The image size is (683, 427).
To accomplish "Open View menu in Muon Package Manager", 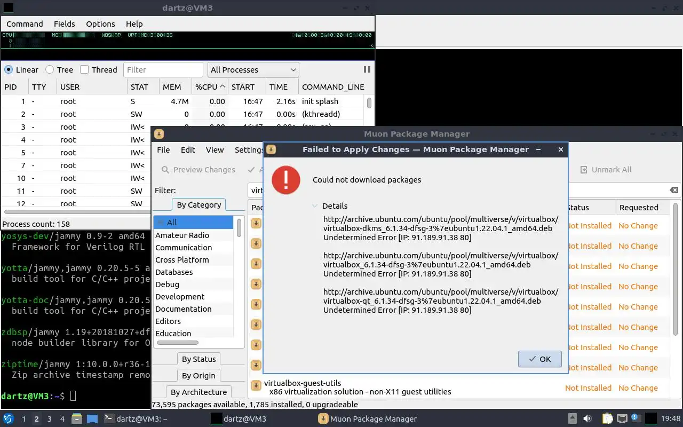I will tap(215, 150).
